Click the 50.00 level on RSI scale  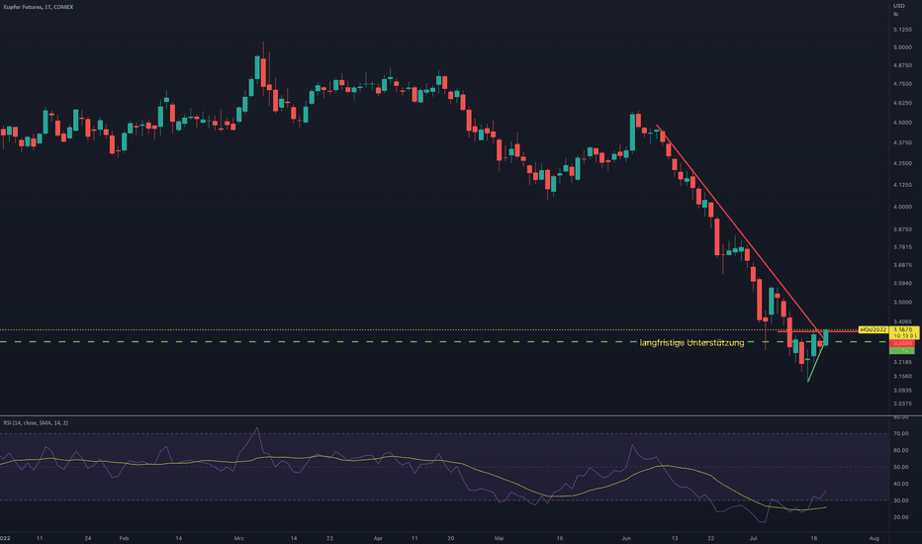coord(901,467)
